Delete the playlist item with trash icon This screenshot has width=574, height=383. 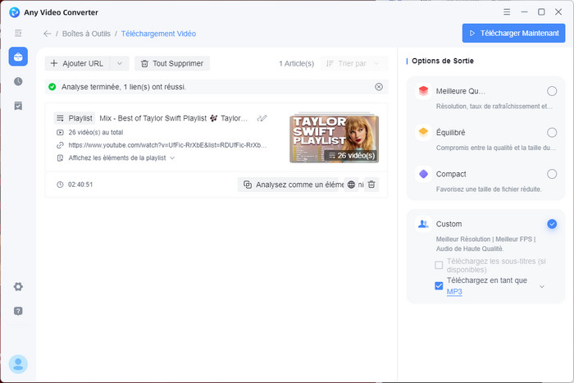(371, 185)
